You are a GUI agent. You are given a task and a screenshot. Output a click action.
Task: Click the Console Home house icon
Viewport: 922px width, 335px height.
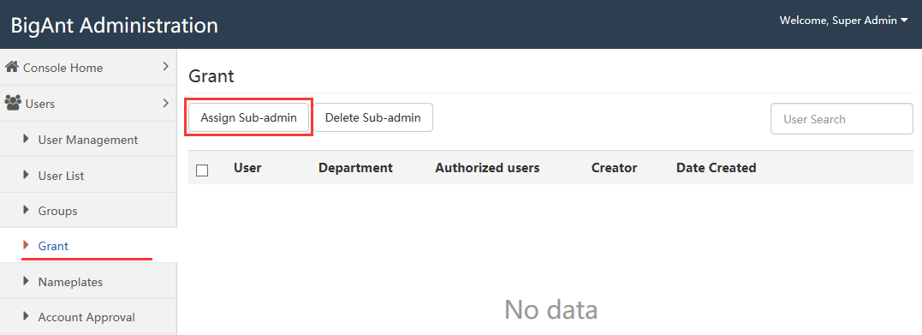pos(12,67)
